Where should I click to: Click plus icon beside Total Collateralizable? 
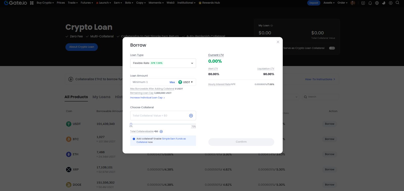pyautogui.click(x=161, y=132)
